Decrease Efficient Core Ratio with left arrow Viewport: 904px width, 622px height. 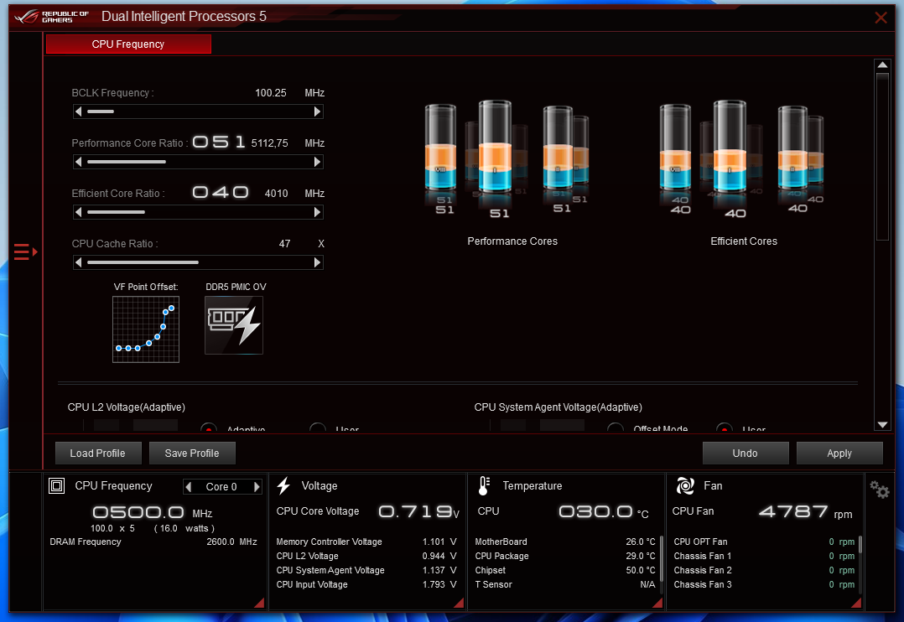[79, 212]
